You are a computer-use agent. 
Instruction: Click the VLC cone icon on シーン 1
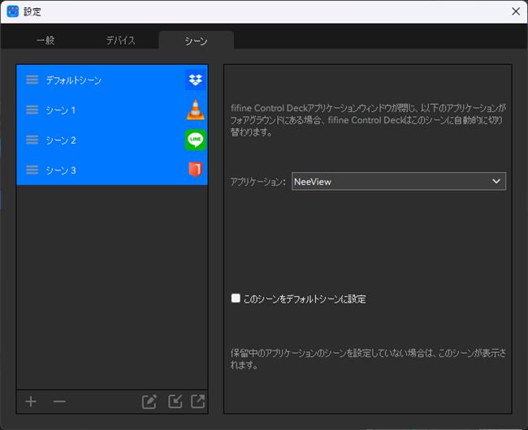195,110
